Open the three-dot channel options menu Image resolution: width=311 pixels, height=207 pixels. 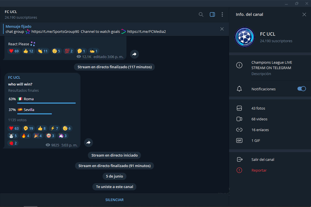point(222,14)
